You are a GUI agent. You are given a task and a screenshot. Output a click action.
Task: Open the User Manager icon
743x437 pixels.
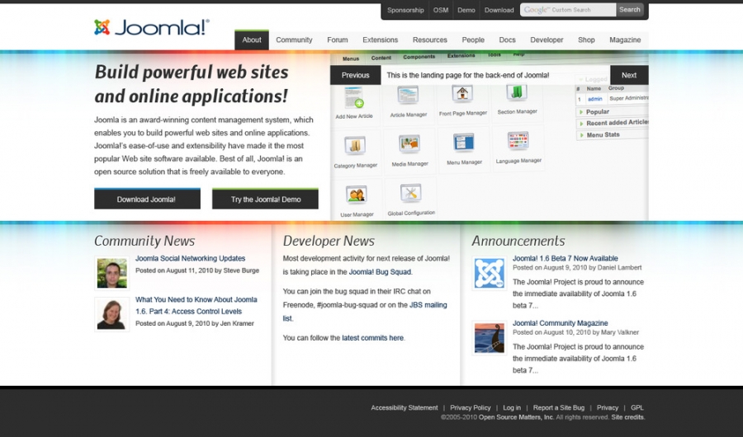point(357,195)
